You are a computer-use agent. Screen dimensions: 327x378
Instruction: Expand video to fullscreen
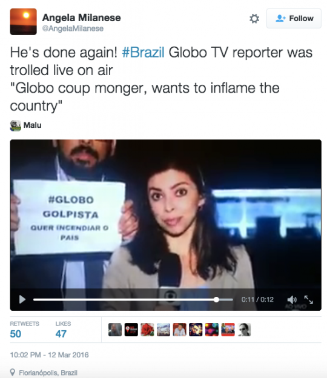[x=308, y=300]
